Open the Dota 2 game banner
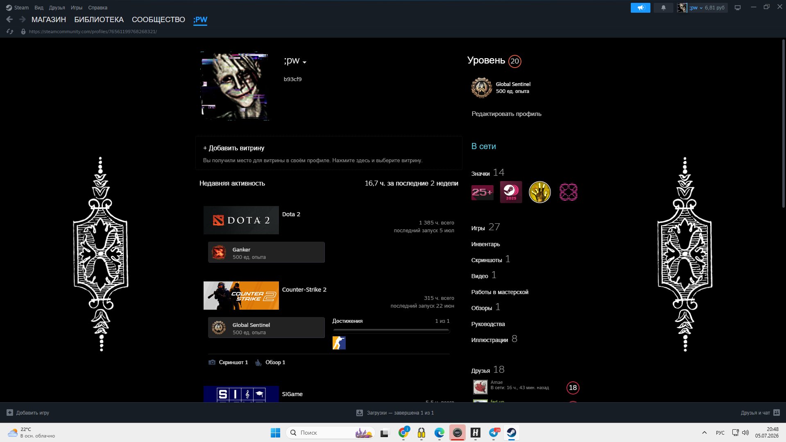786x442 pixels. (x=241, y=220)
